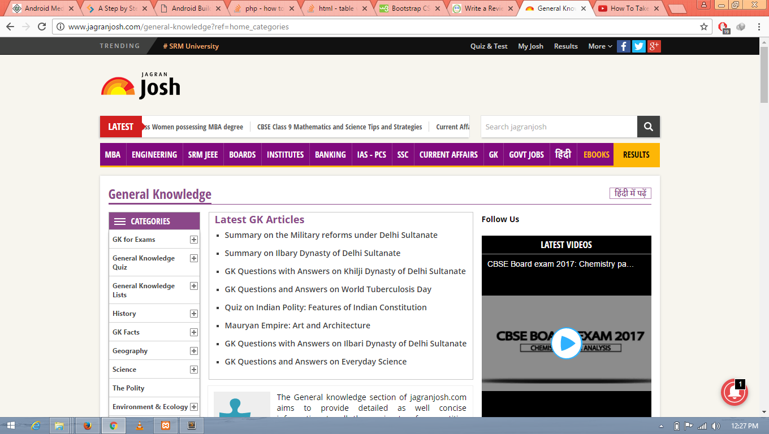Image resolution: width=769 pixels, height=434 pixels.
Task: Open CURRENT AFFAIRS navigation item
Action: [x=448, y=154]
